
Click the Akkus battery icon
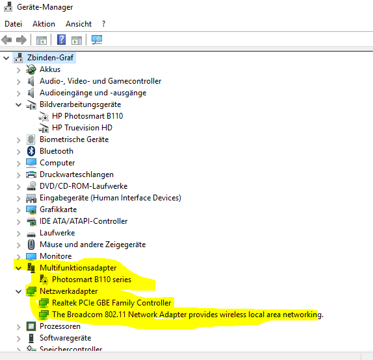(31, 69)
